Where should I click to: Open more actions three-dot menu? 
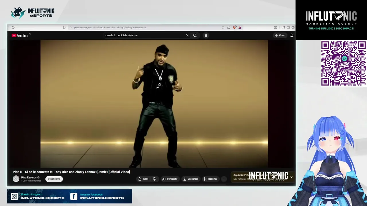(x=224, y=179)
